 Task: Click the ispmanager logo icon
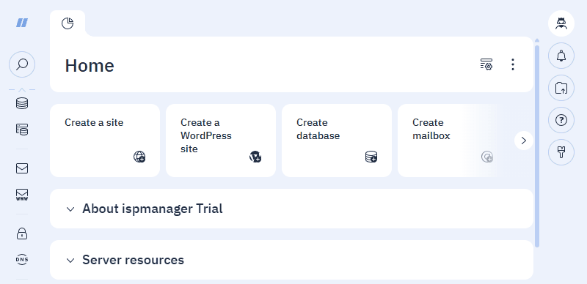tap(22, 23)
